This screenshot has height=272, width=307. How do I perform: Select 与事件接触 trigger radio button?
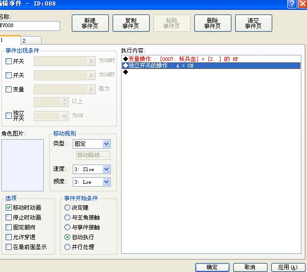tap(67, 227)
